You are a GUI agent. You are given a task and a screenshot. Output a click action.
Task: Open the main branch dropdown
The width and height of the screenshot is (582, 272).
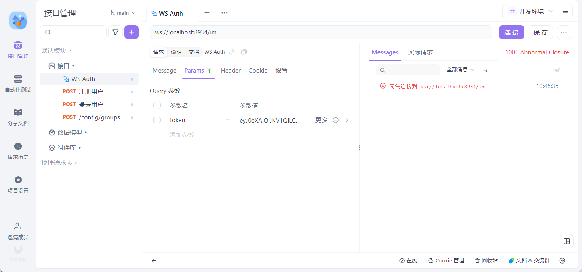click(x=123, y=13)
